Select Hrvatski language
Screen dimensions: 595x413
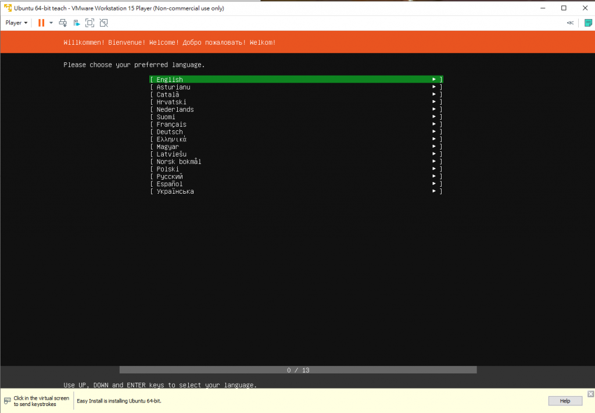(x=296, y=102)
